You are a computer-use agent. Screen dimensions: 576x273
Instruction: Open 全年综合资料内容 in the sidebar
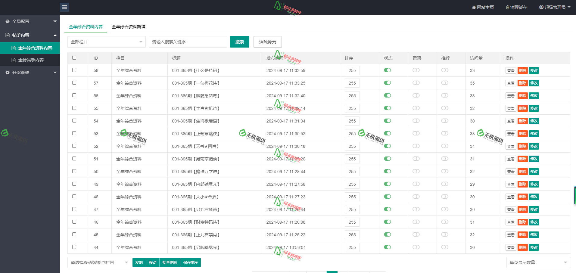tap(35, 48)
